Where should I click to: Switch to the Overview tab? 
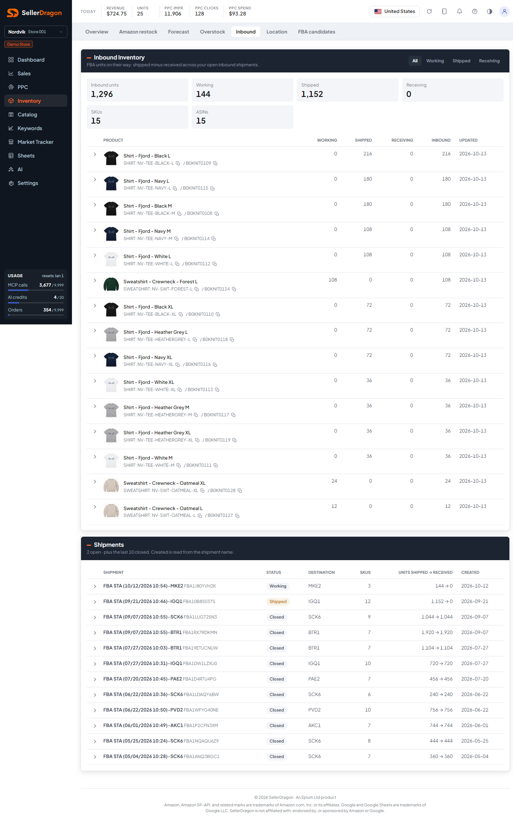click(x=97, y=32)
